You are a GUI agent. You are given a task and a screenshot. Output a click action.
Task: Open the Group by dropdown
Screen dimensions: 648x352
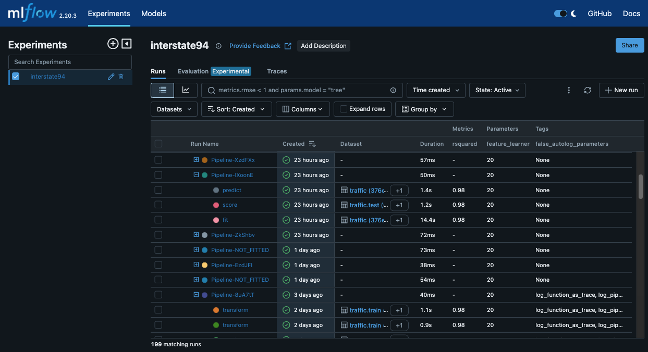coord(424,109)
